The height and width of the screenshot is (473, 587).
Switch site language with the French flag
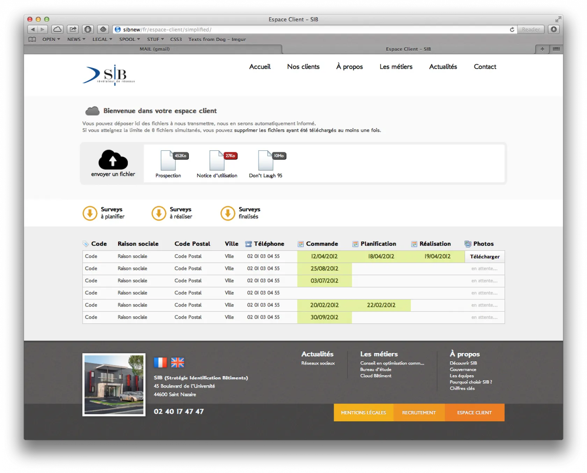(160, 362)
